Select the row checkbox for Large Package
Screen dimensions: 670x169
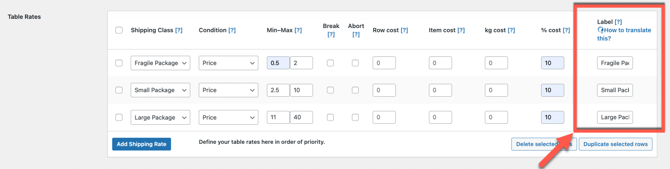click(x=119, y=117)
